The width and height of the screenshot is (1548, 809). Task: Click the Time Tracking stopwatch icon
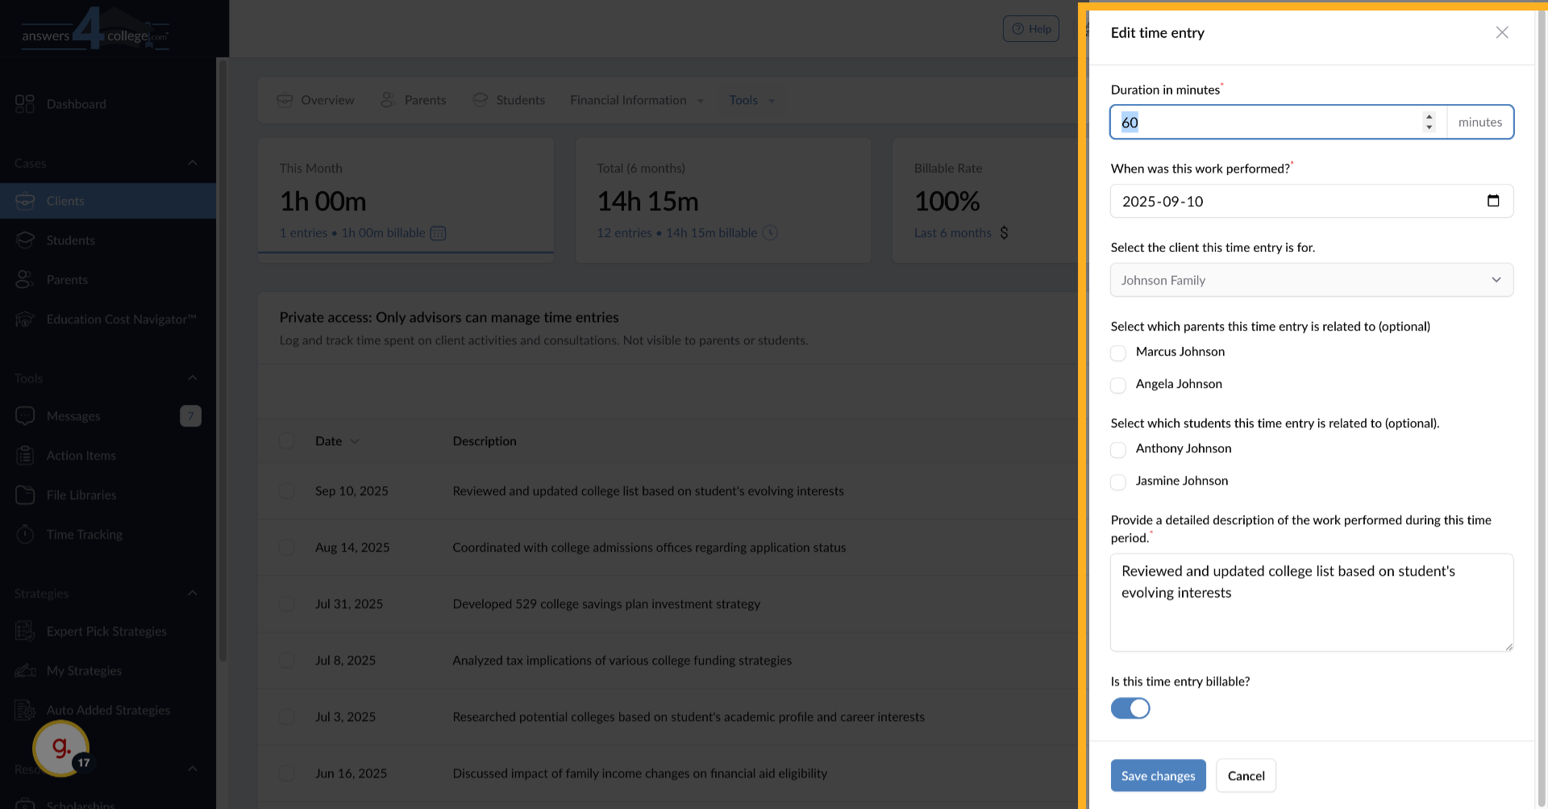pyautogui.click(x=25, y=535)
